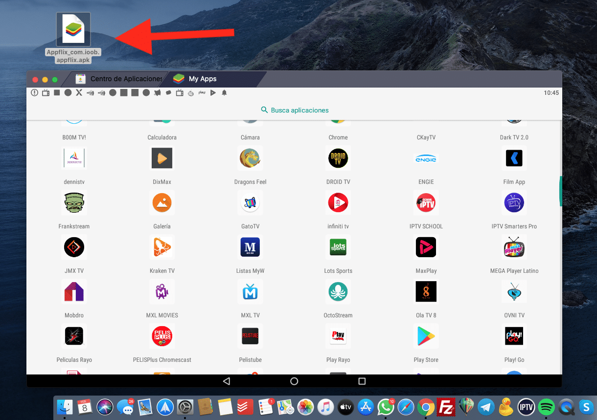Screen dimensions: 597x420
Task: Launch the MaxPlay app
Action: point(426,247)
